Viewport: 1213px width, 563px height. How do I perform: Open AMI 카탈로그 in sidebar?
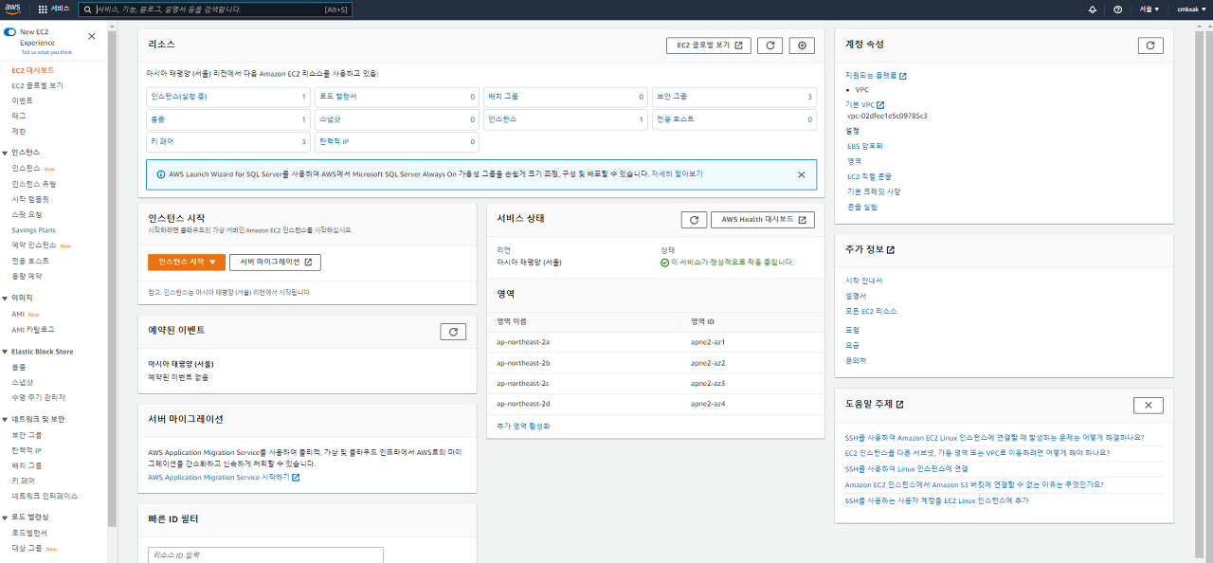pyautogui.click(x=32, y=329)
